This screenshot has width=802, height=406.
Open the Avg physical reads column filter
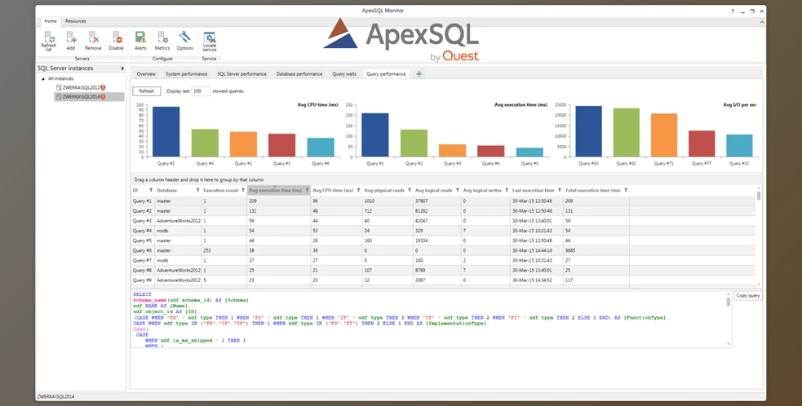(410, 190)
